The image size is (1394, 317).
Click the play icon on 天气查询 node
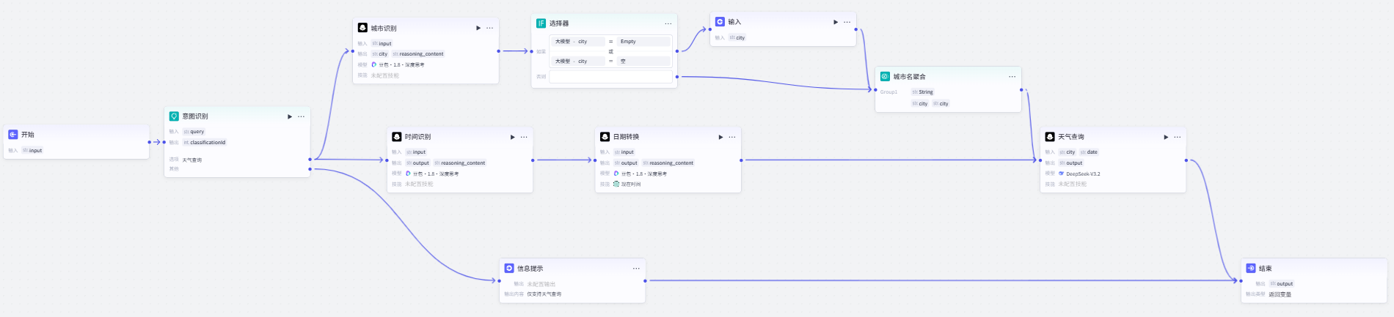pyautogui.click(x=1166, y=137)
